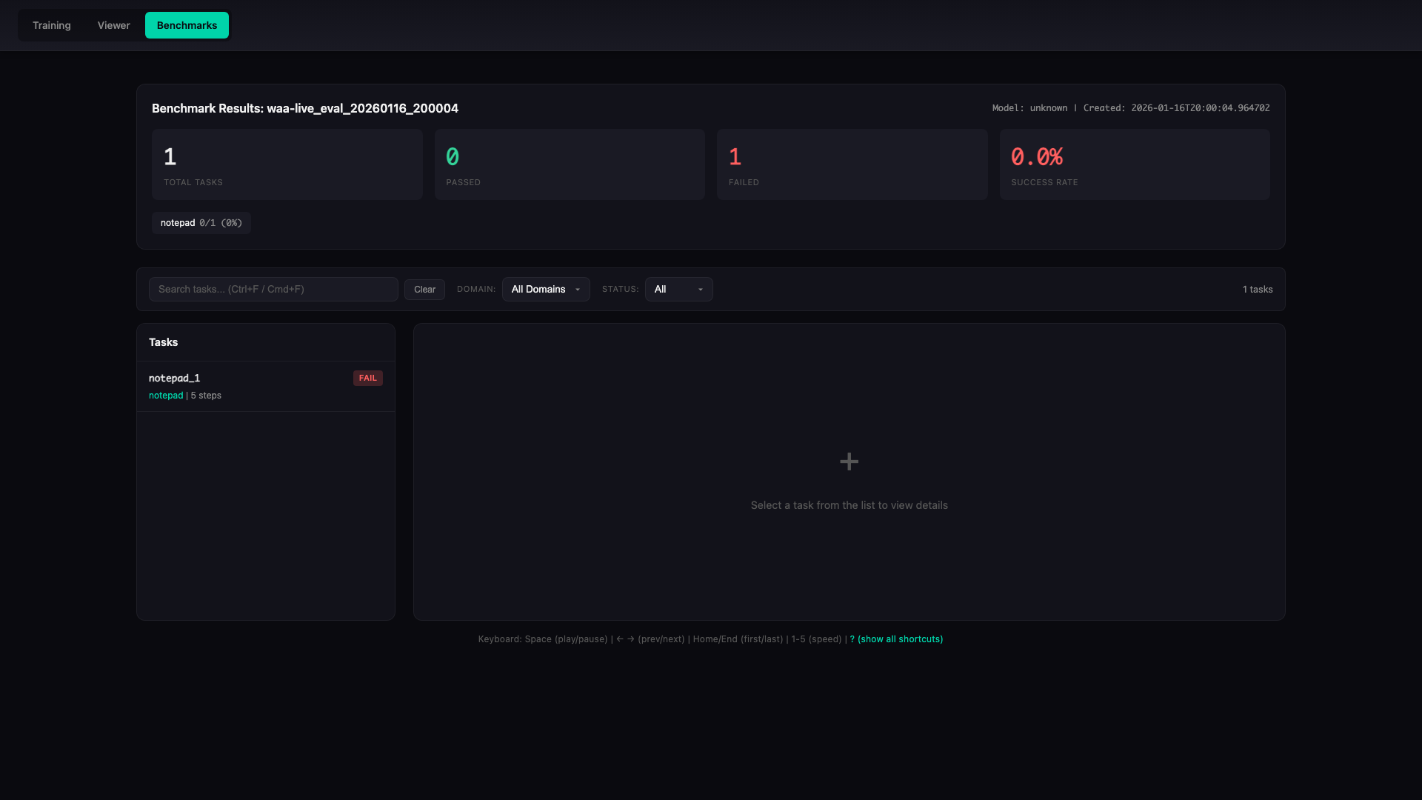Click the Status dropdown arrow icon
The height and width of the screenshot is (800, 1422).
point(700,290)
